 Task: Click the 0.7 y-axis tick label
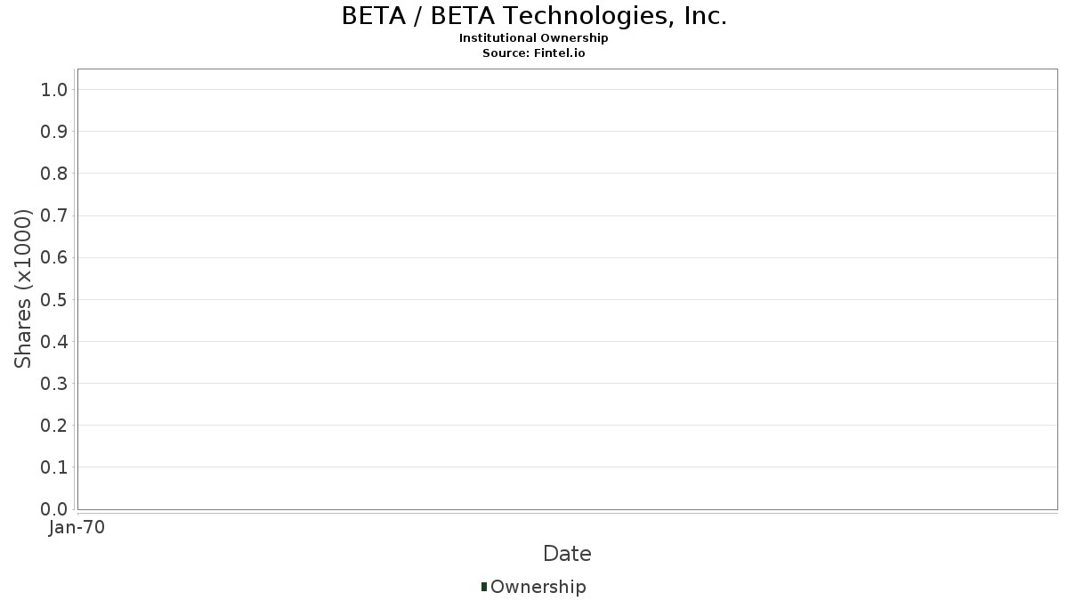tap(53, 215)
